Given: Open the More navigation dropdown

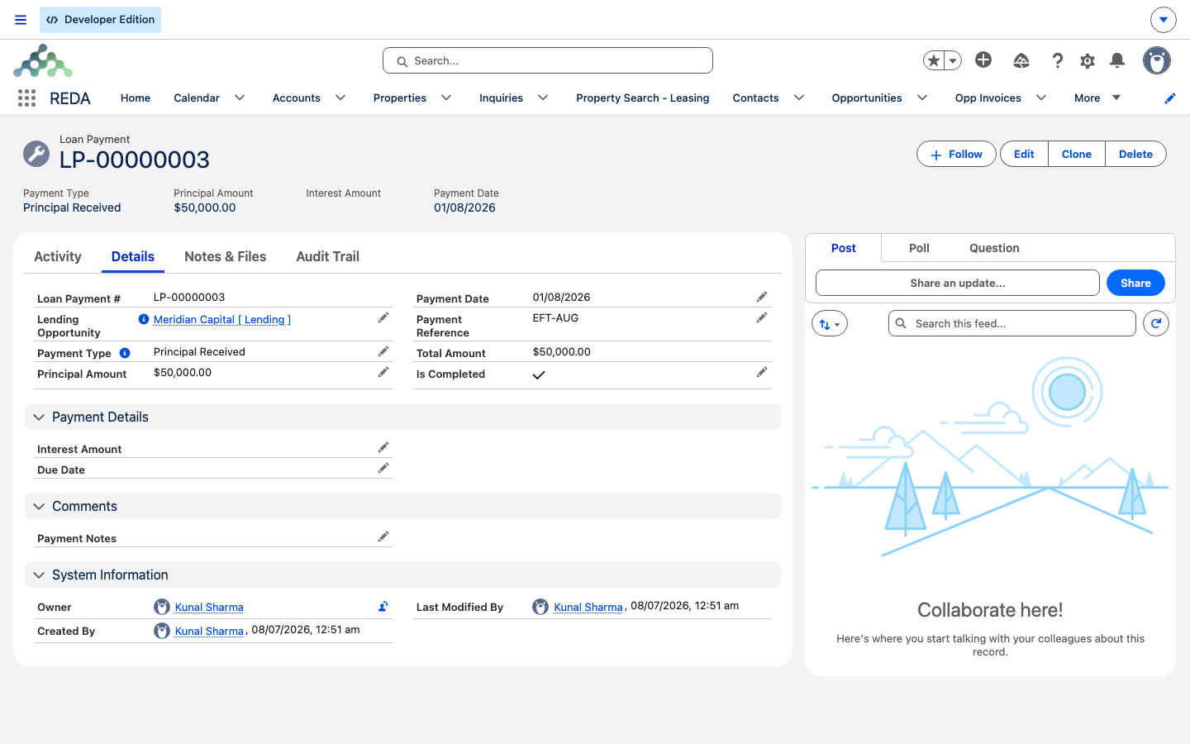Looking at the screenshot, I should tap(1097, 98).
